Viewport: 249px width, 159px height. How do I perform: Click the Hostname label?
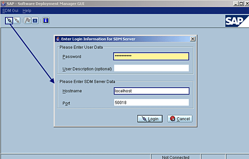coord(72,91)
